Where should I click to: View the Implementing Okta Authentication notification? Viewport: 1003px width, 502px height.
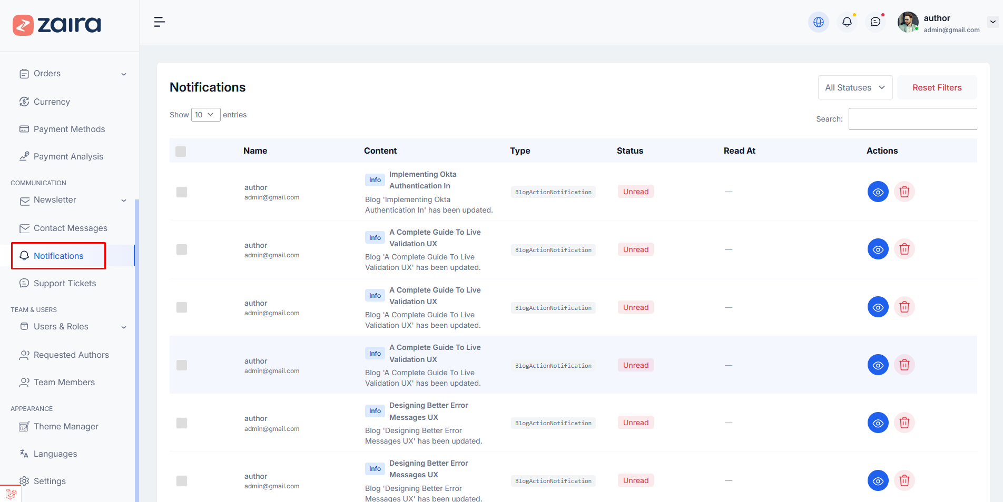(878, 192)
